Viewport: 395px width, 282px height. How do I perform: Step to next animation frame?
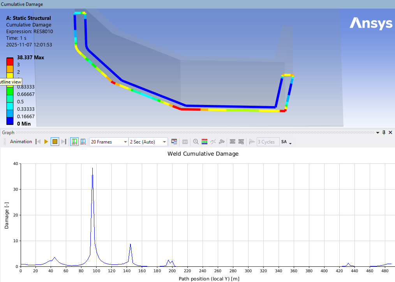point(63,142)
